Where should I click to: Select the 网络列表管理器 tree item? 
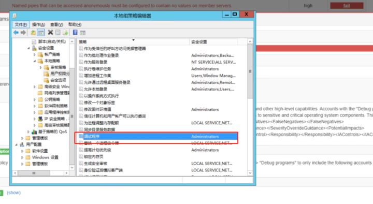point(57,93)
